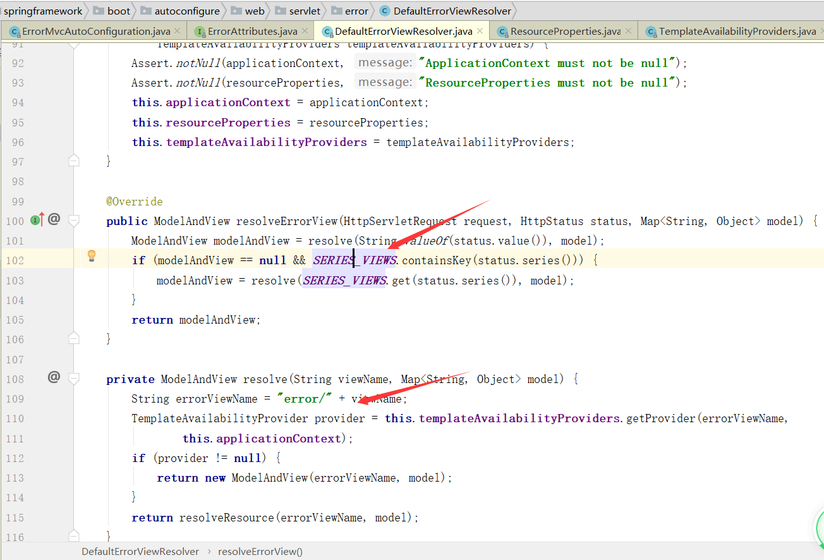
Task: Click the annotation gutter icon beside line 108
Action: click(54, 377)
